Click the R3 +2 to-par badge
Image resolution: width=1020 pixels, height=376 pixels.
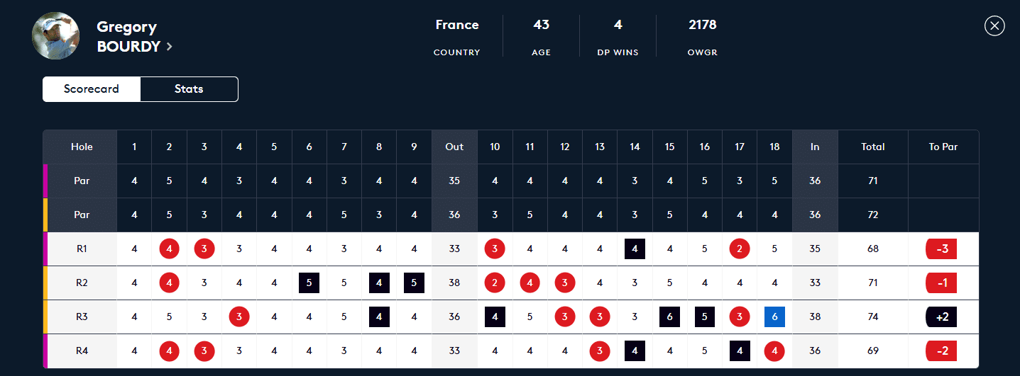click(x=943, y=317)
